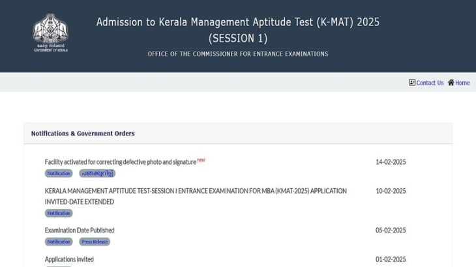The width and height of the screenshot is (476, 267).
Task: Open the Contact Us link
Action: (430, 83)
